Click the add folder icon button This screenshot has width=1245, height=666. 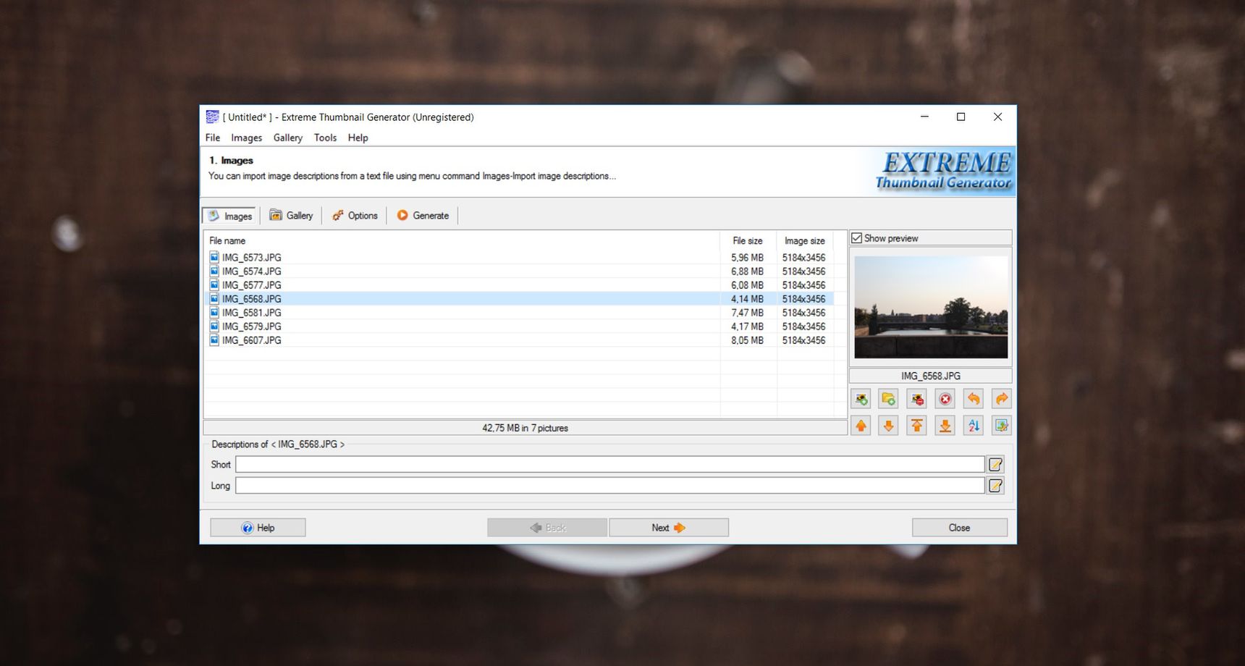coord(889,399)
